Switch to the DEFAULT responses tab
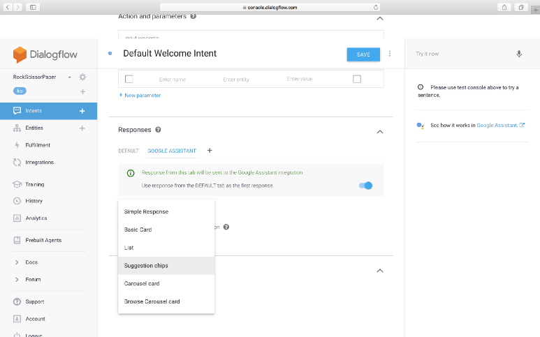This screenshot has height=337, width=540. coord(129,151)
